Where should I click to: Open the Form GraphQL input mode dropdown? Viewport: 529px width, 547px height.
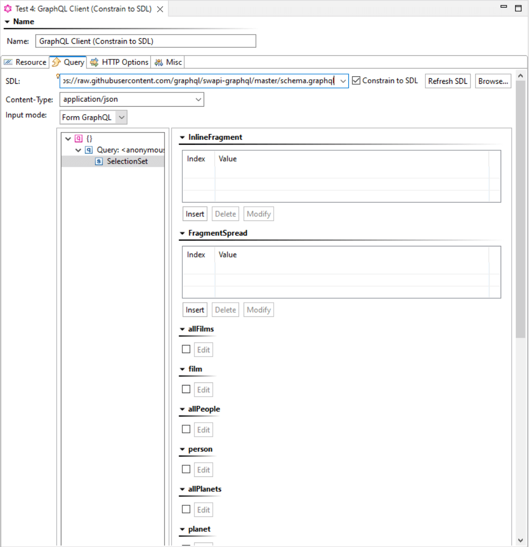point(121,117)
